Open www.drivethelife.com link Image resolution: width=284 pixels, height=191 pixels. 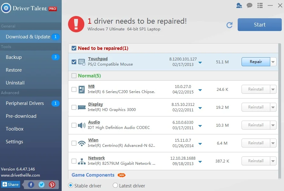point(20,175)
